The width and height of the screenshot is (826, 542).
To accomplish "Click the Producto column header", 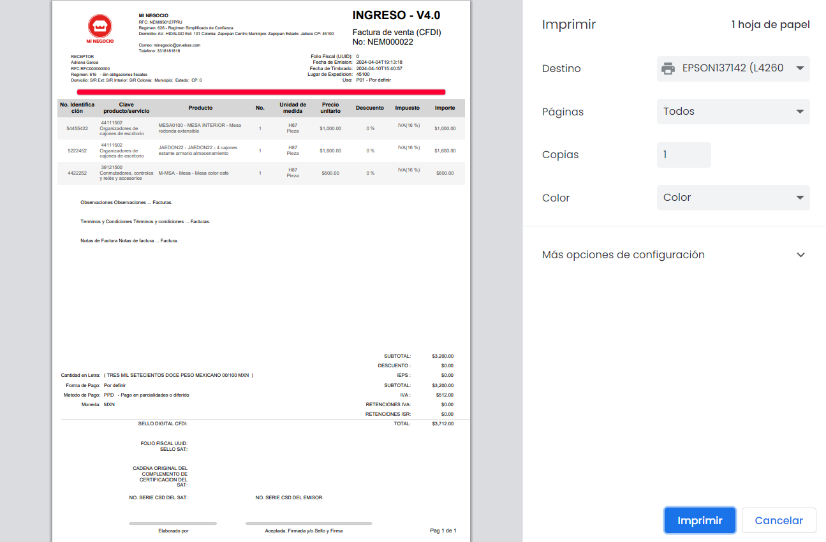I will (x=200, y=108).
